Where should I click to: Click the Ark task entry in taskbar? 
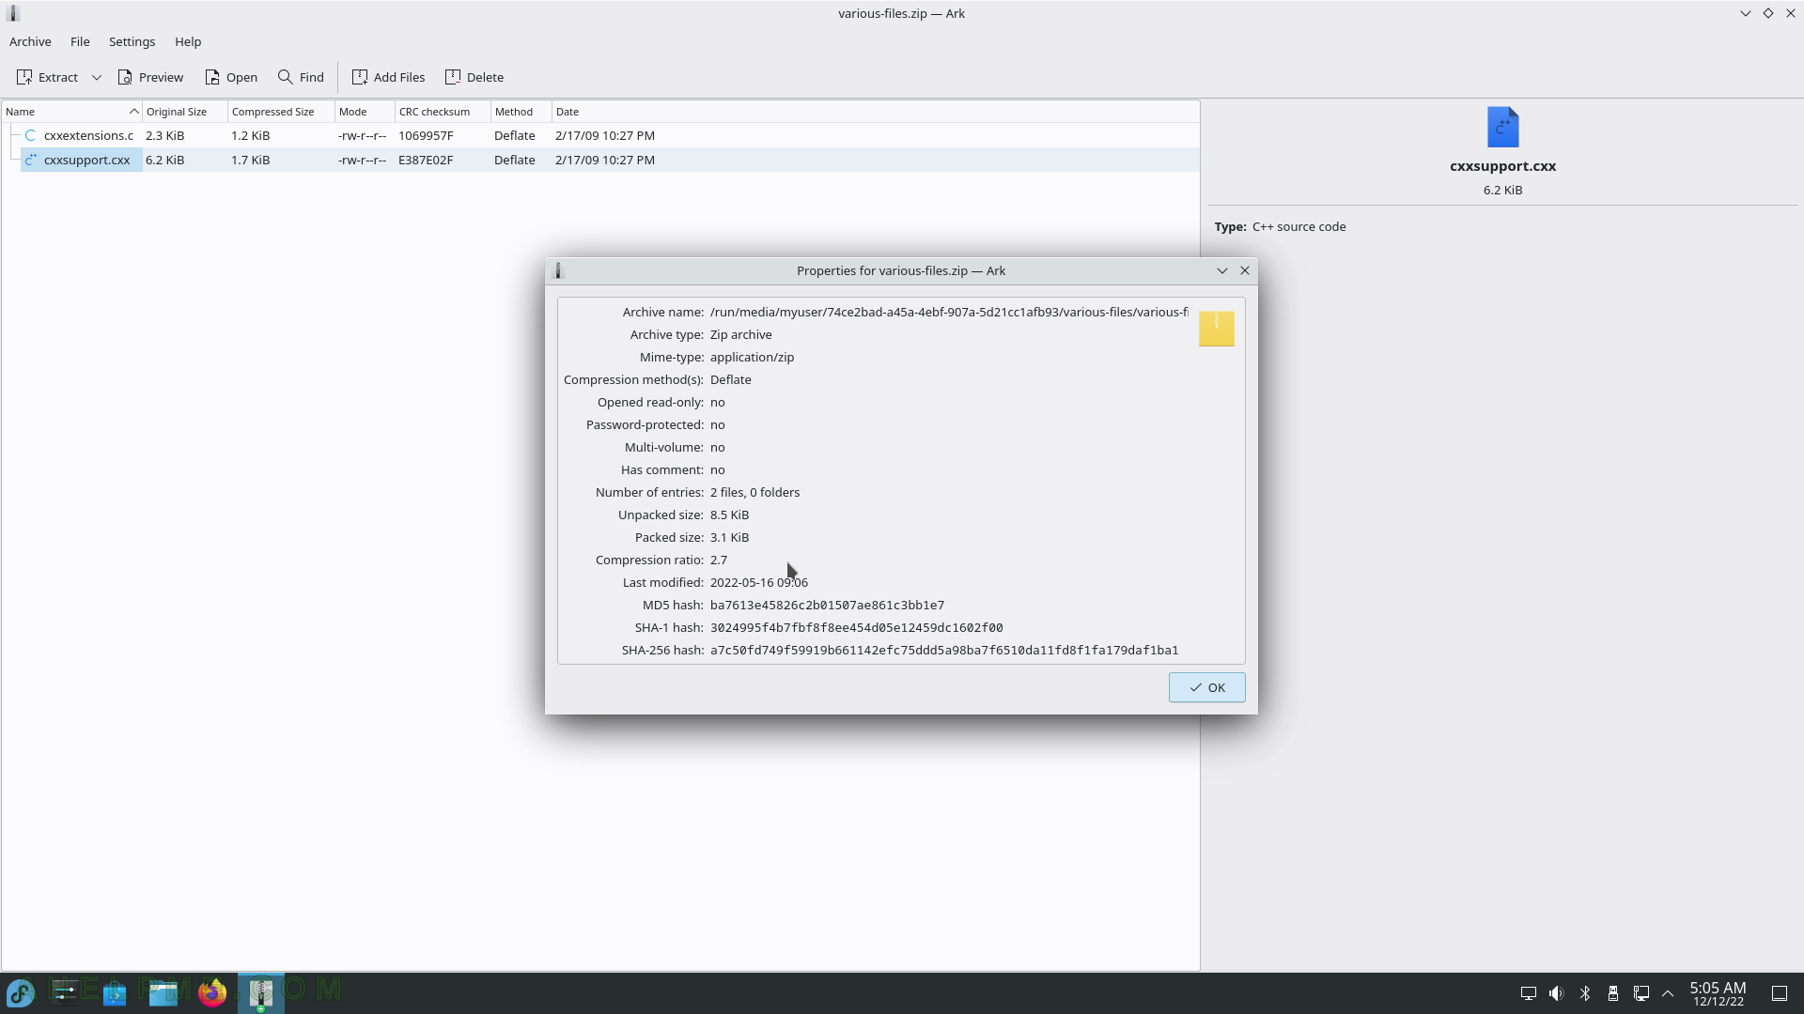(261, 992)
